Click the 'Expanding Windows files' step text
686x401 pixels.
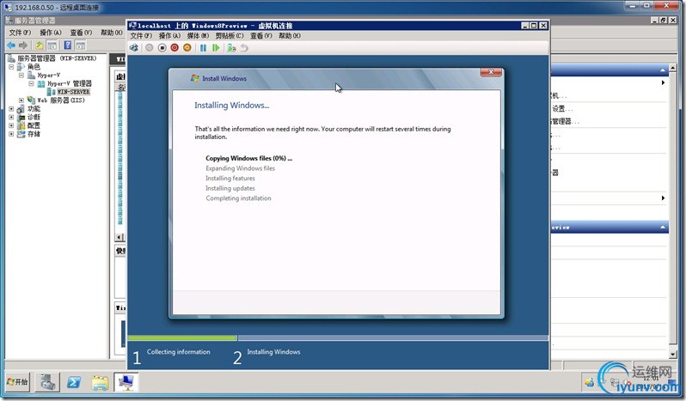click(x=240, y=168)
